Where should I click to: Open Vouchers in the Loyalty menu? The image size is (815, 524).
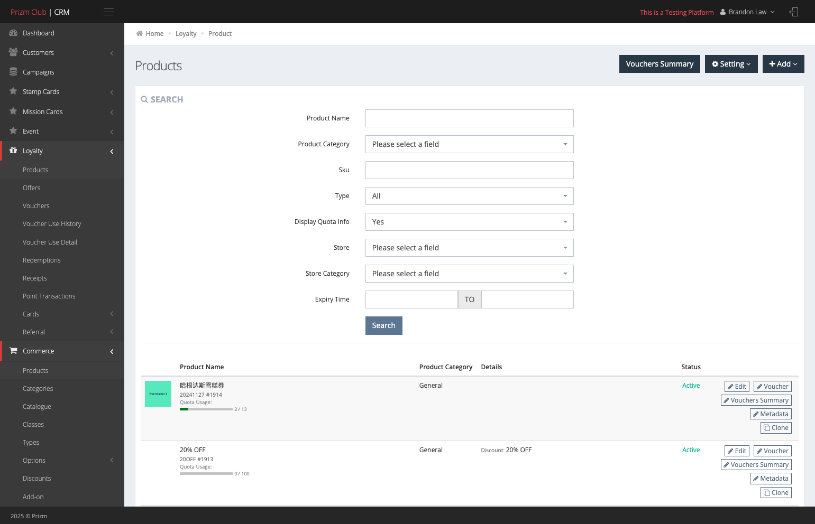click(x=36, y=205)
